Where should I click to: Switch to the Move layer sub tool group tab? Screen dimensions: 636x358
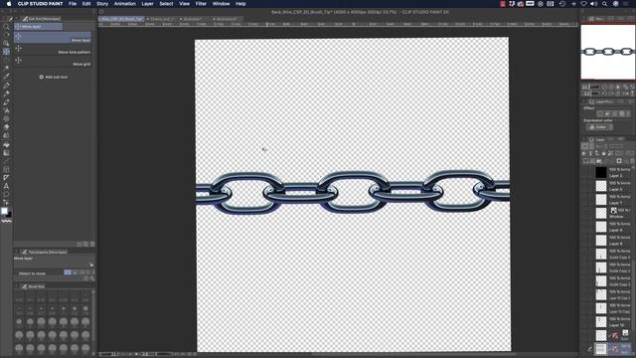click(x=39, y=27)
